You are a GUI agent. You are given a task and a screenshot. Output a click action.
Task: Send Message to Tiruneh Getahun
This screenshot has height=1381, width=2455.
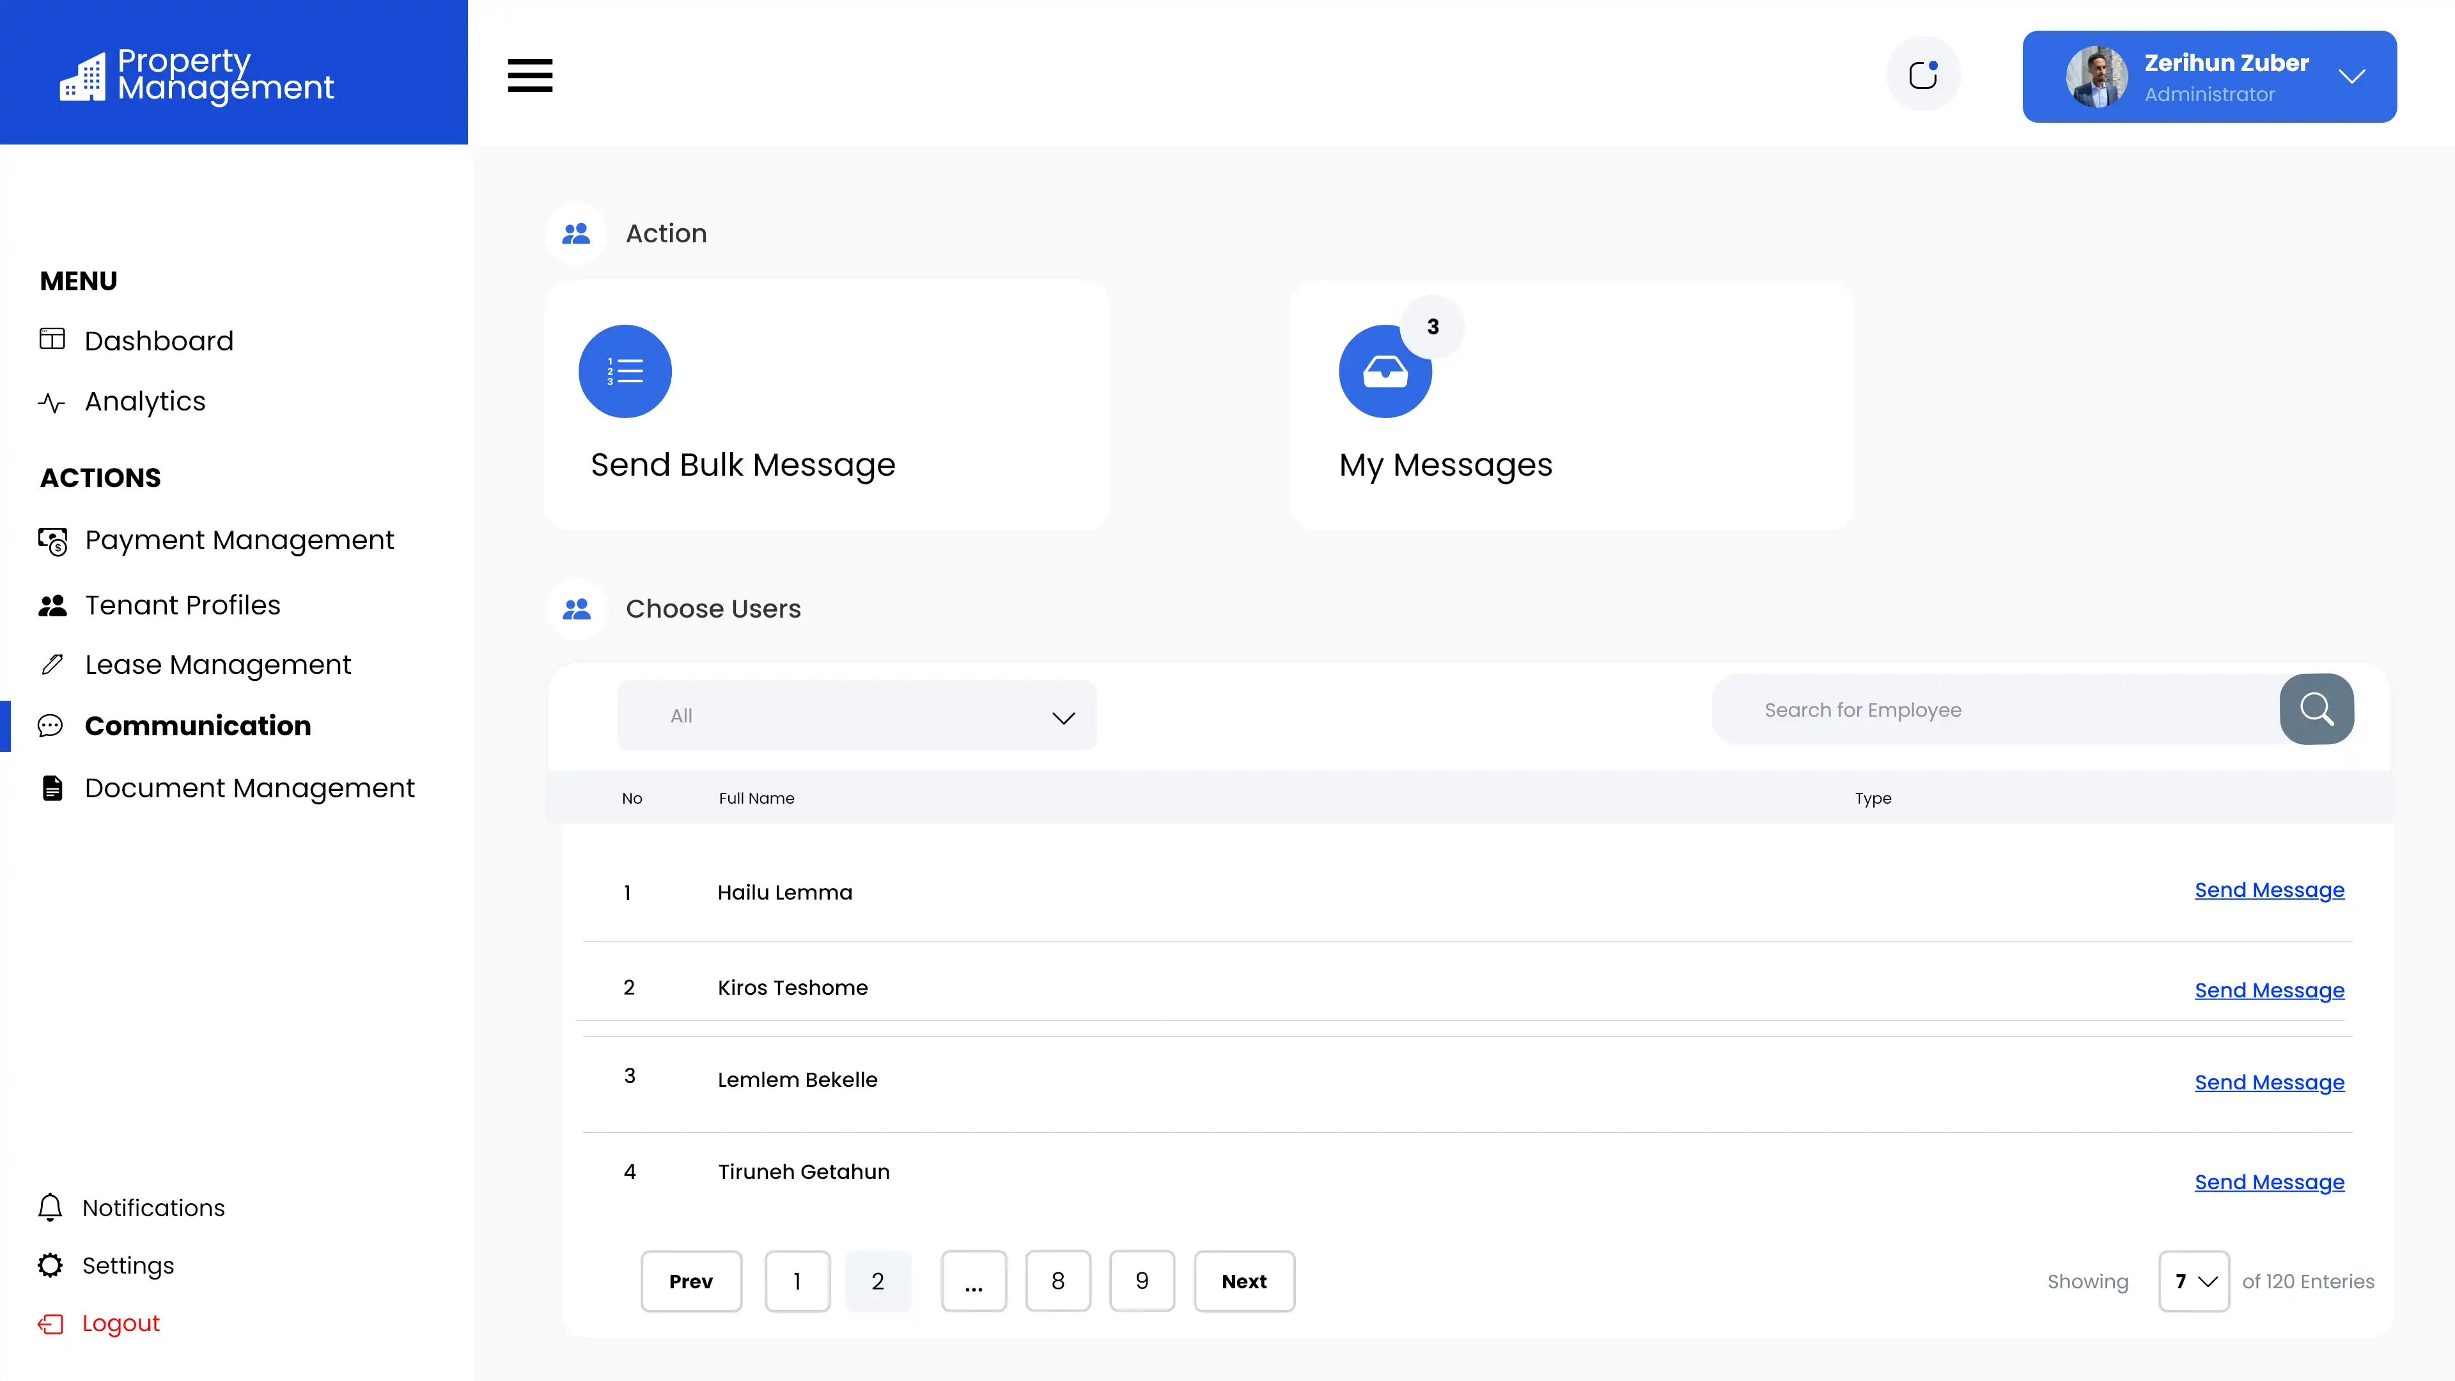point(2268,1182)
